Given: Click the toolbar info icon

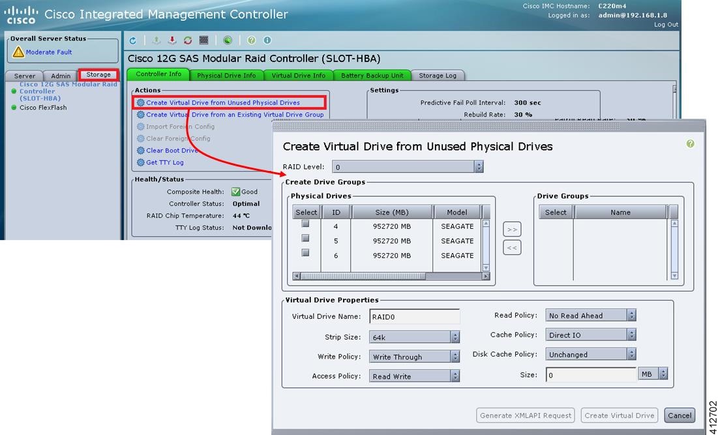Looking at the screenshot, I should 267,40.
